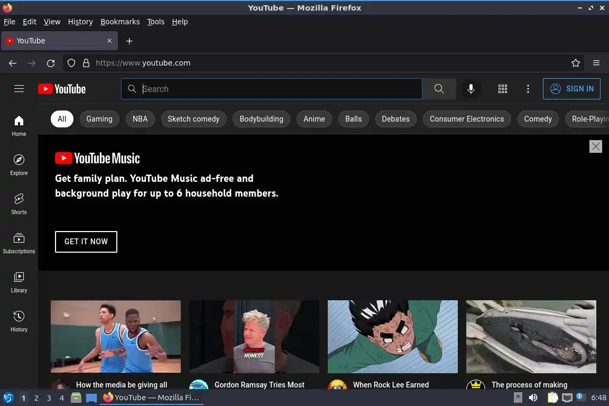Click the YouTube logo
The height and width of the screenshot is (406, 609).
click(62, 89)
